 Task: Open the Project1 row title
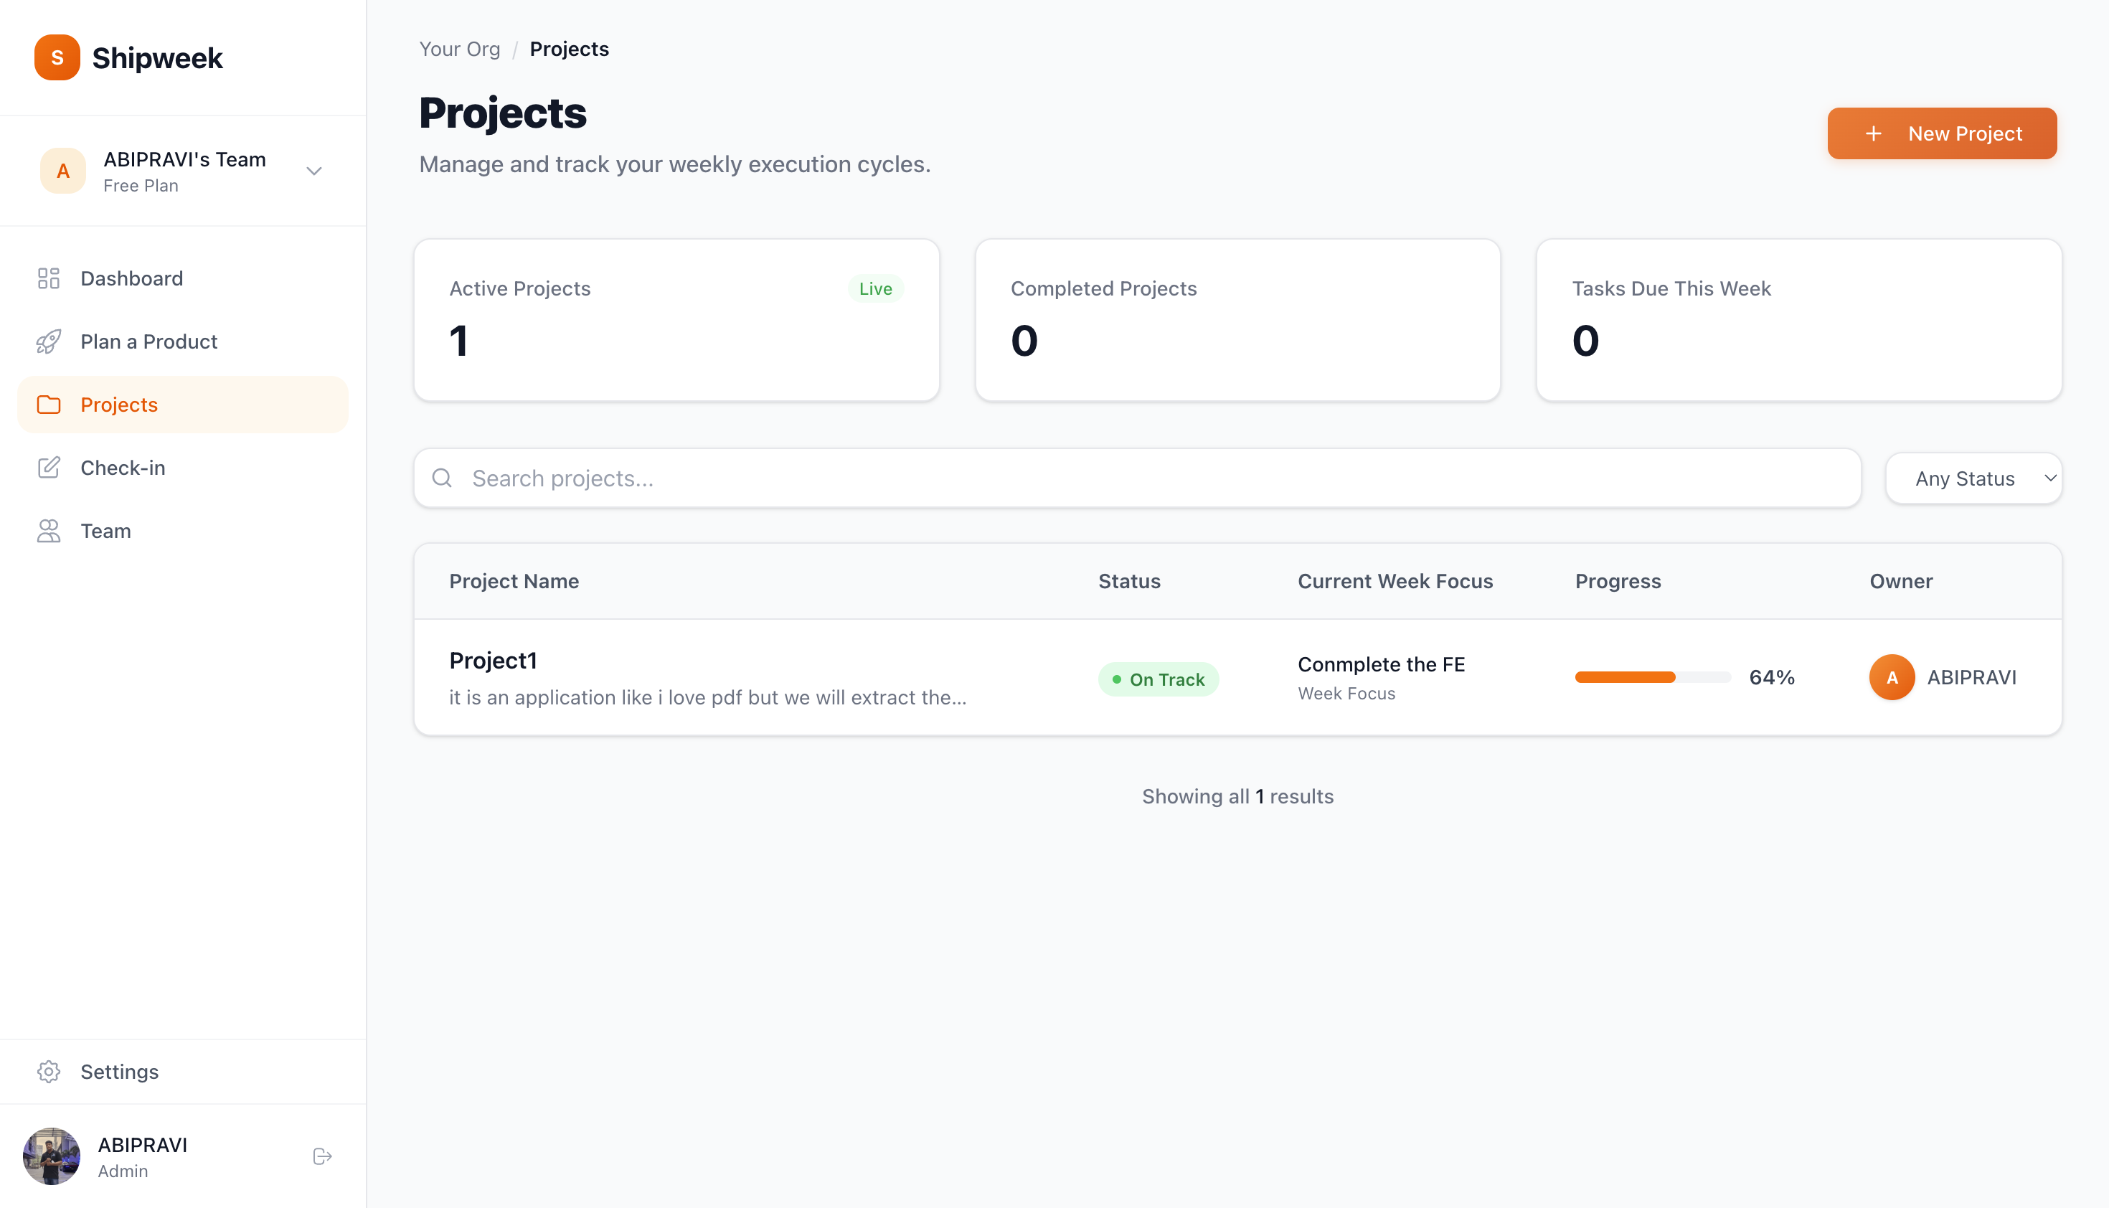click(493, 661)
